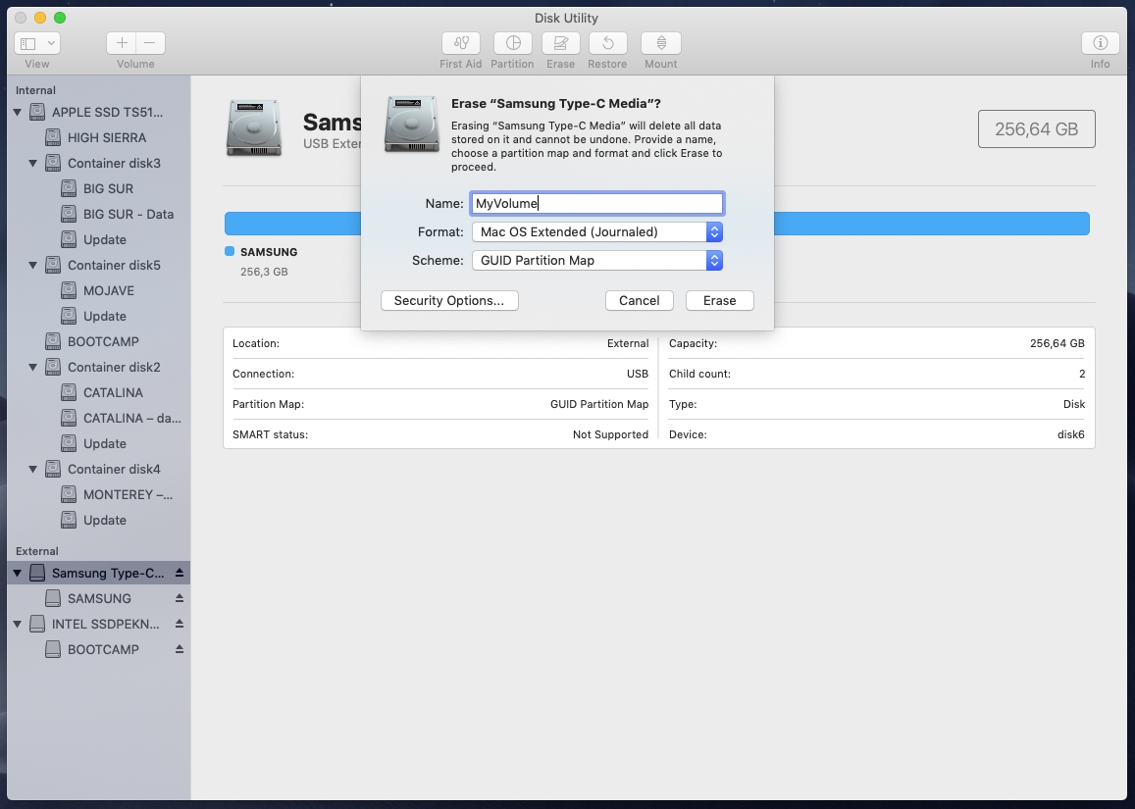Screen dimensions: 1135x809
Task: Select the CATALINA – da... volume
Action: 99,419
